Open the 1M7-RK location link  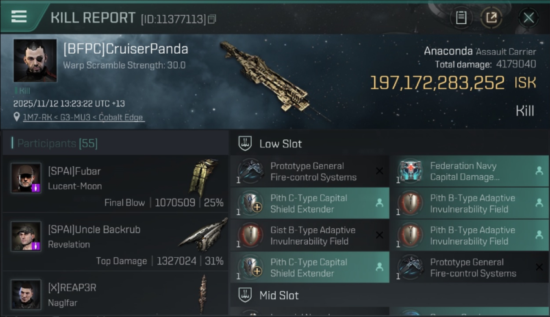(83, 117)
